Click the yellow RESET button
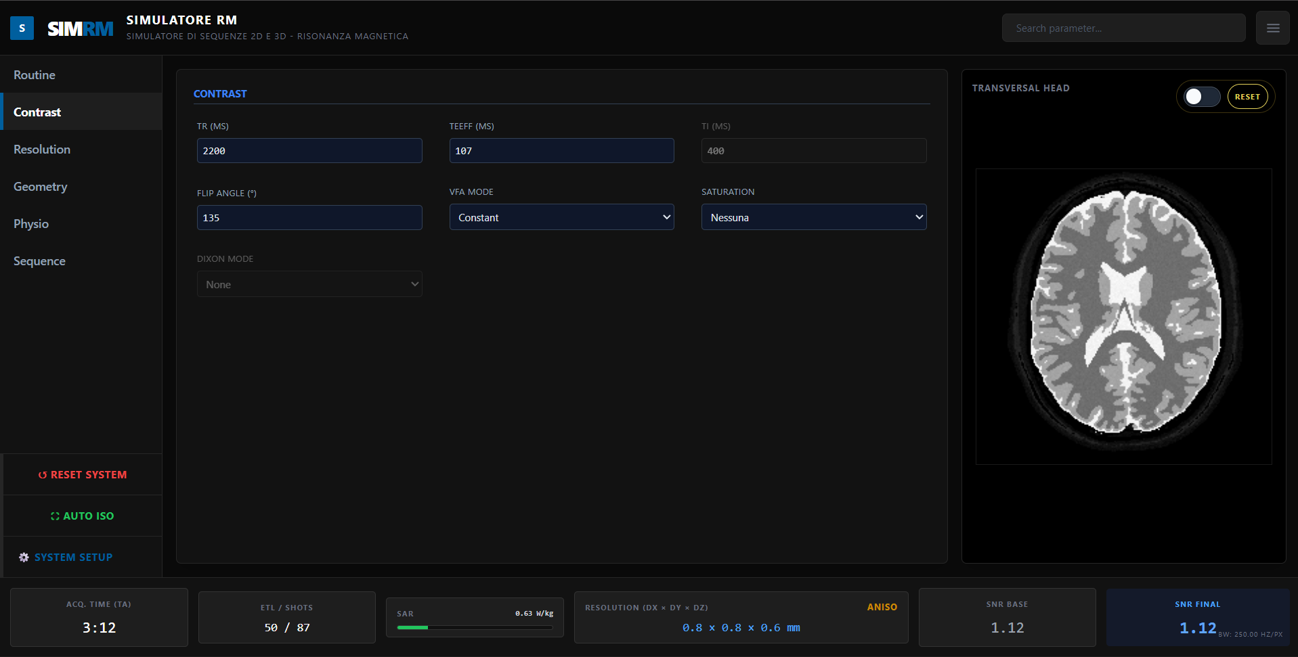 click(x=1247, y=97)
